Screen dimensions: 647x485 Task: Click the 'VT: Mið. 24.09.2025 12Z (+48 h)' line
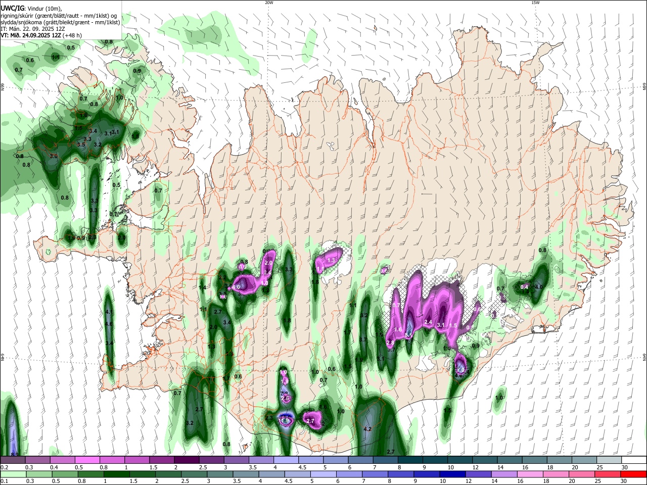pos(41,35)
